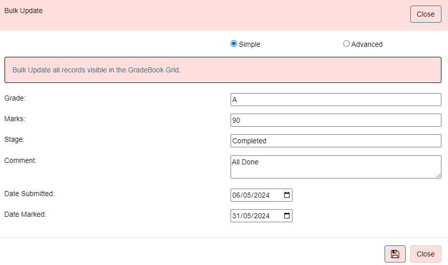Click the Advanced option label text
448x265 pixels.
point(367,44)
